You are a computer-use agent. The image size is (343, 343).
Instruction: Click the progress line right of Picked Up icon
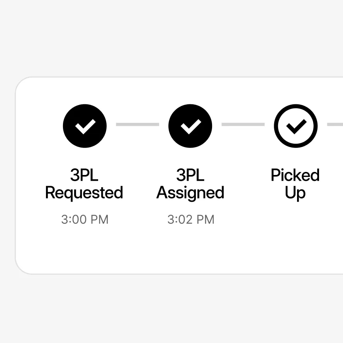[x=335, y=124]
